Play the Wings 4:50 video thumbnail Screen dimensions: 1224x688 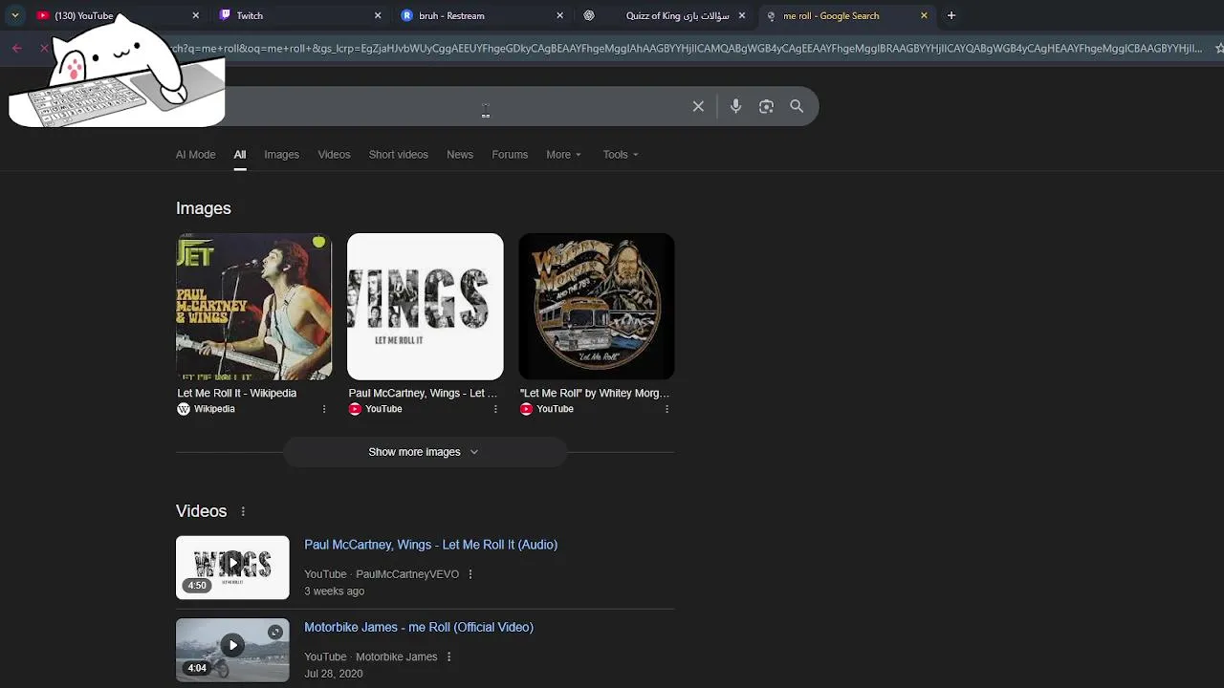tap(232, 568)
